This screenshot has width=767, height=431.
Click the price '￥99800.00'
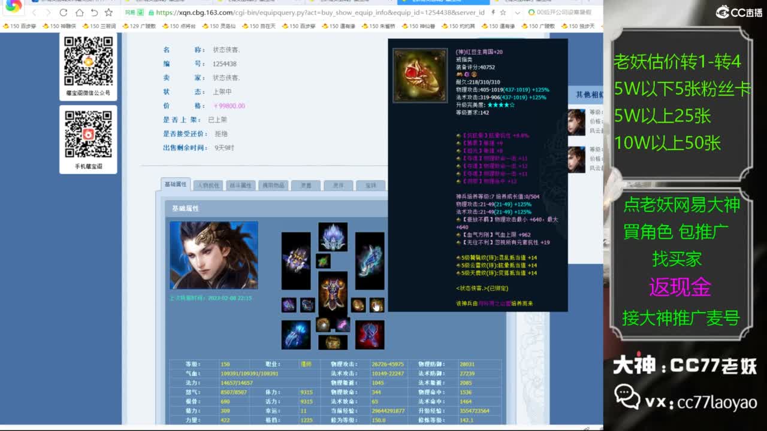(x=230, y=106)
